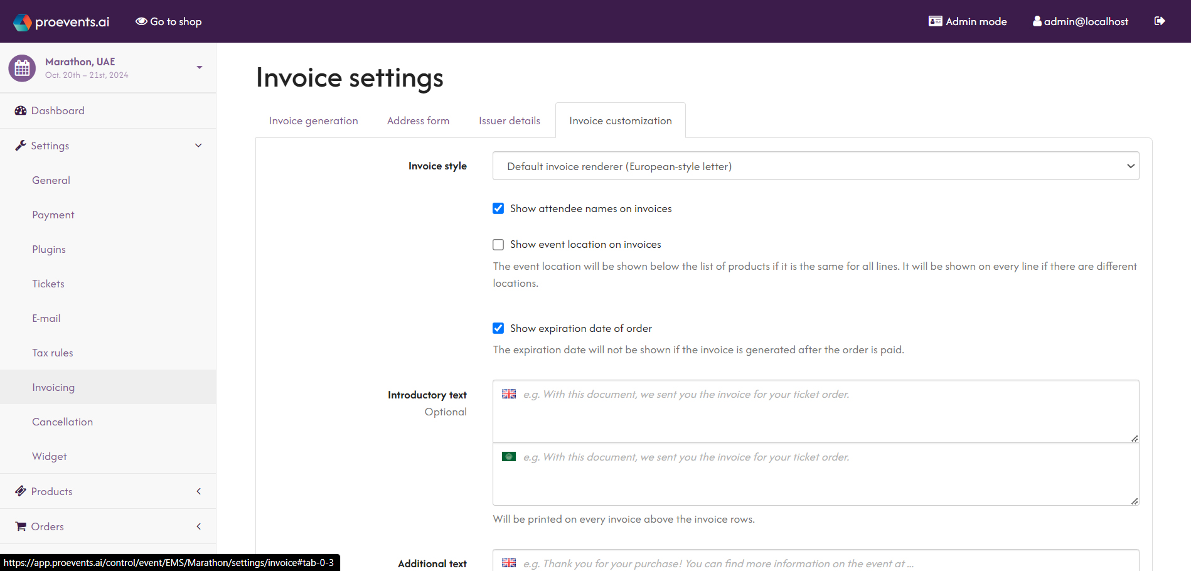Click the Orders shopping cart icon
Viewport: 1191px width, 571px height.
tap(19, 526)
